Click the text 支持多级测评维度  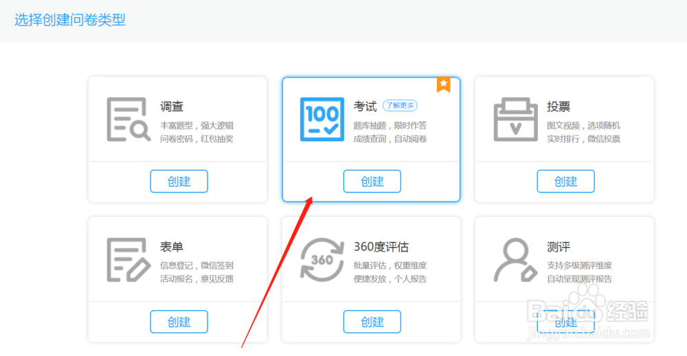[x=580, y=266]
